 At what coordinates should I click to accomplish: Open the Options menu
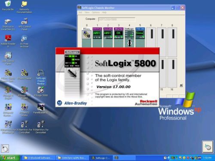(x=95, y=12)
